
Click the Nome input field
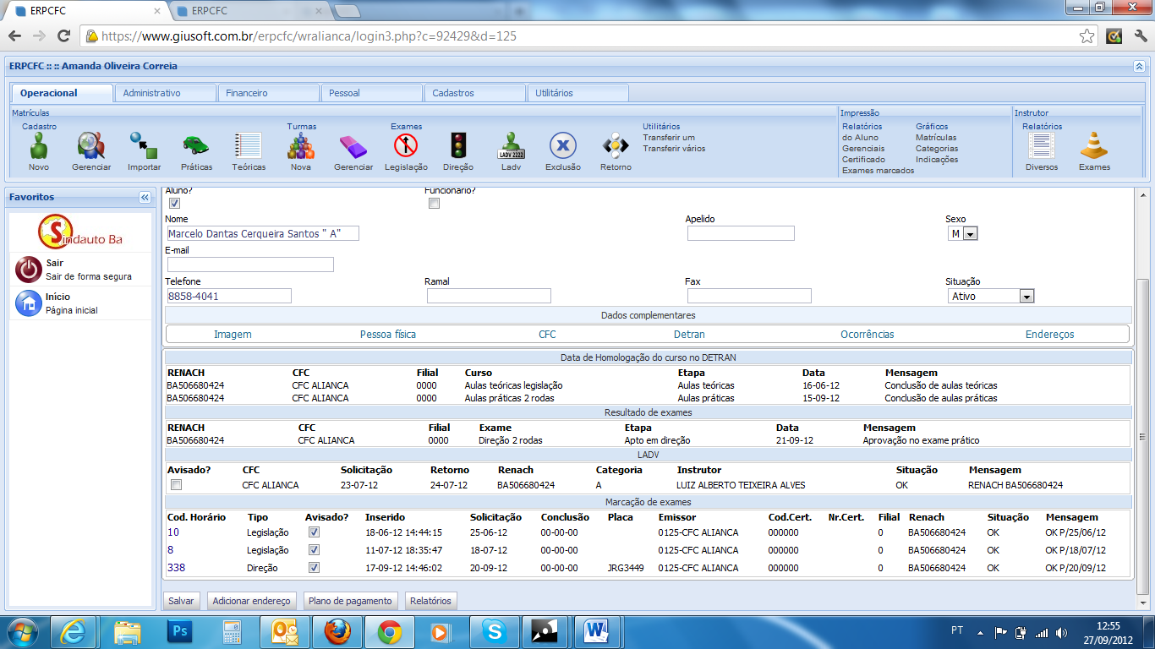pyautogui.click(x=262, y=234)
